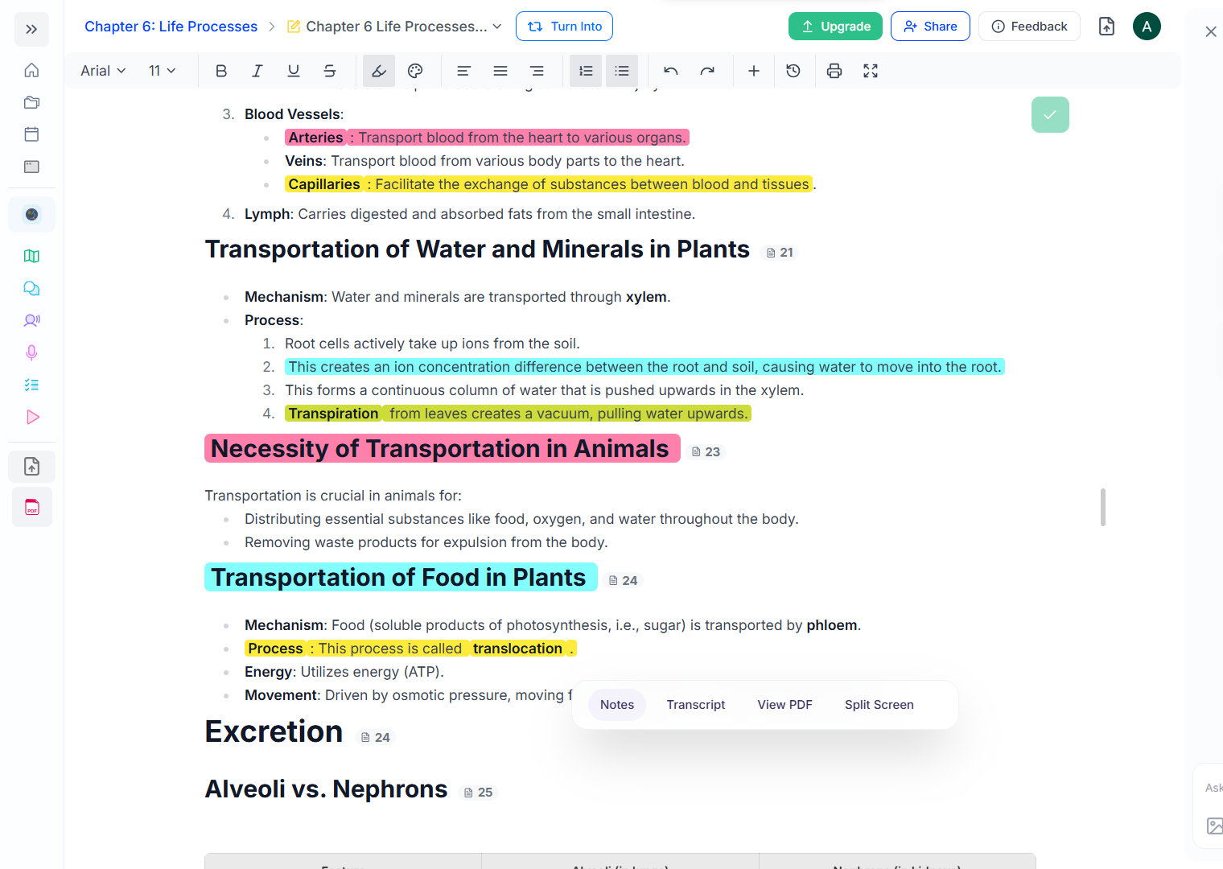The height and width of the screenshot is (869, 1223).
Task: Click the Alveoli vs. Nephrons heading
Action: click(x=326, y=789)
